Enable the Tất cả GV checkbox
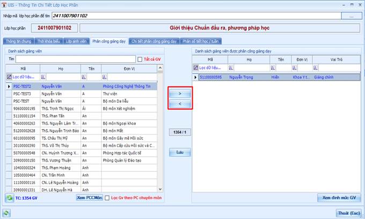The image size is (365, 219). pyautogui.click(x=140, y=60)
